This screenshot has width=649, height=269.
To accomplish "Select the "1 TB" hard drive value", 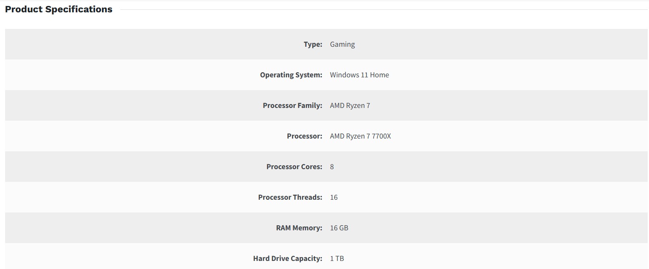I will pyautogui.click(x=337, y=258).
